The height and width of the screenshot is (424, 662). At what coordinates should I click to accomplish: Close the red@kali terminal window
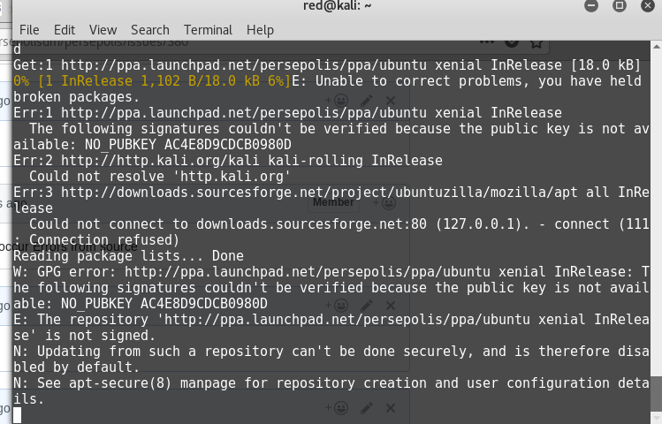click(648, 5)
